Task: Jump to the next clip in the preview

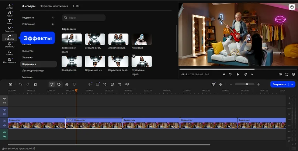Action: click(252, 74)
